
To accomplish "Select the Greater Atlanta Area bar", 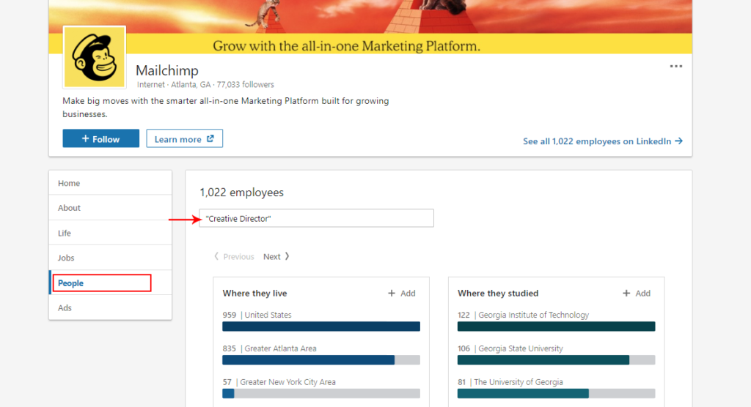I will (x=320, y=360).
